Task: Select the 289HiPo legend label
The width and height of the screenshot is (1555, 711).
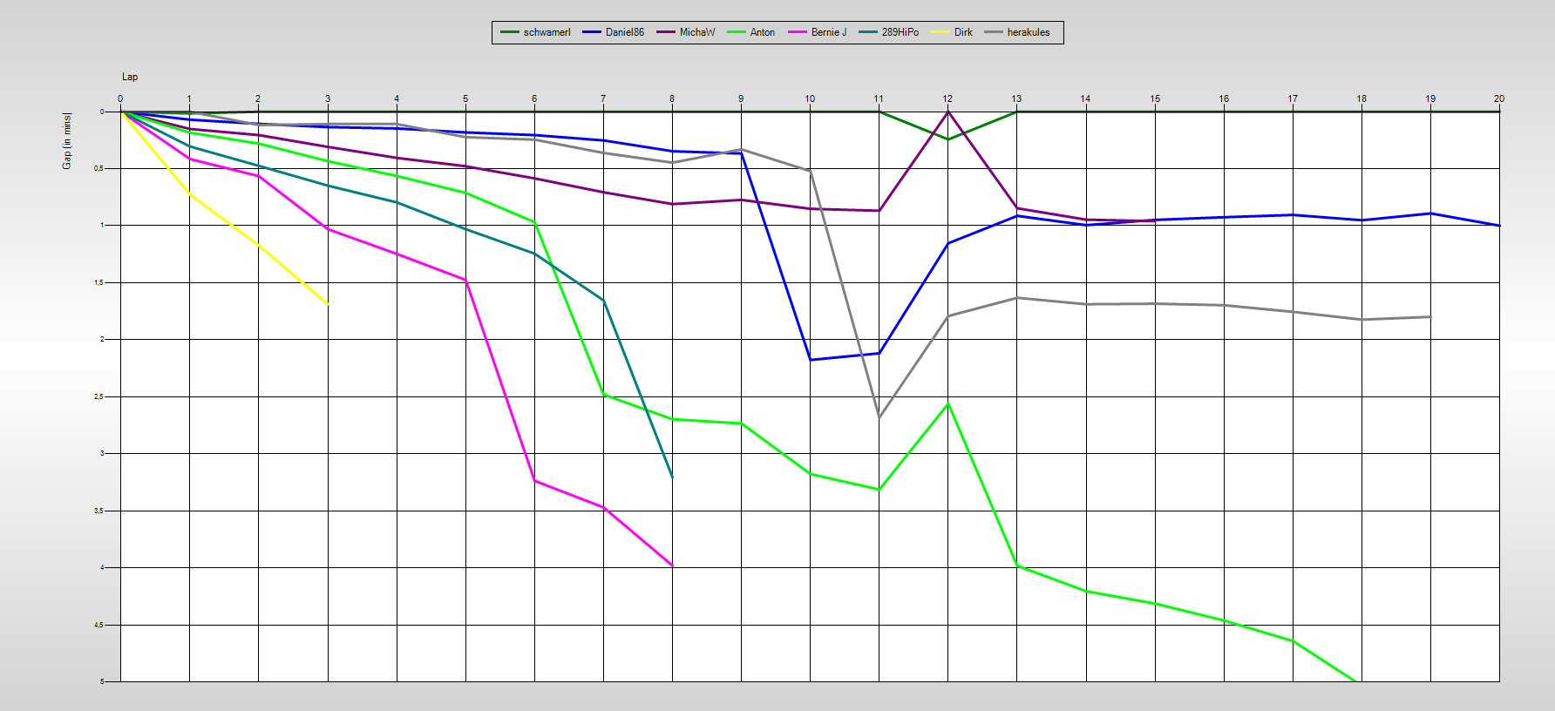Action: [900, 32]
